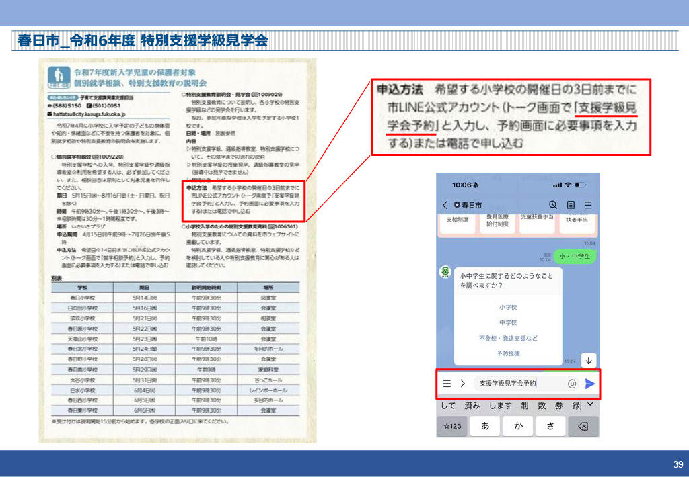689x477 pixels.
Task: Click the 6月4日 date cell
Action: pos(145,390)
